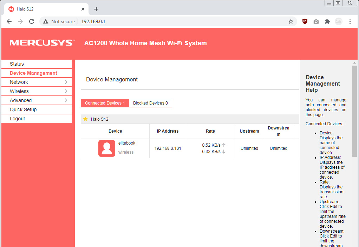The height and width of the screenshot is (247, 359).
Task: Open the Advanced menu item
Action: pos(37,100)
